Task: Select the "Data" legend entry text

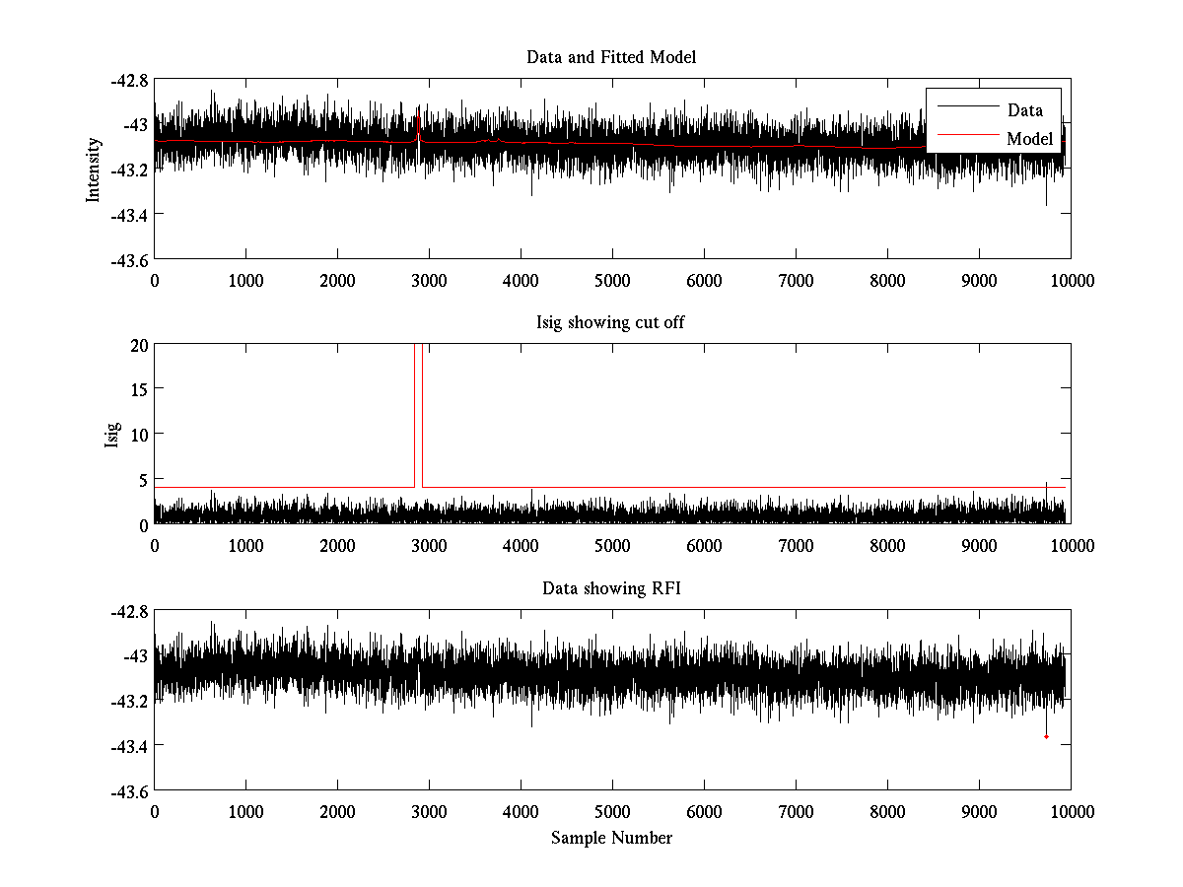Action: pyautogui.click(x=1024, y=110)
